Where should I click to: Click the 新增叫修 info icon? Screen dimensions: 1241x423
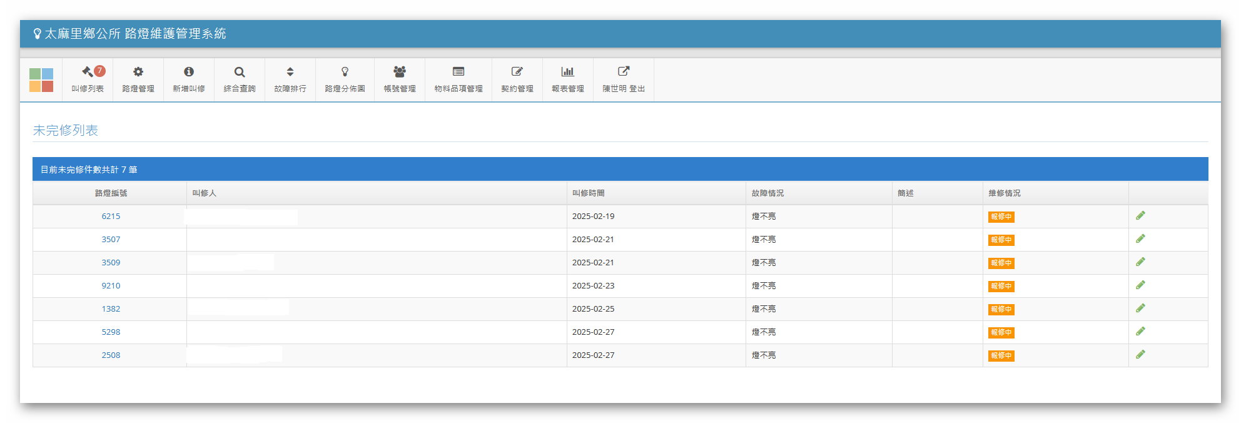pyautogui.click(x=189, y=72)
